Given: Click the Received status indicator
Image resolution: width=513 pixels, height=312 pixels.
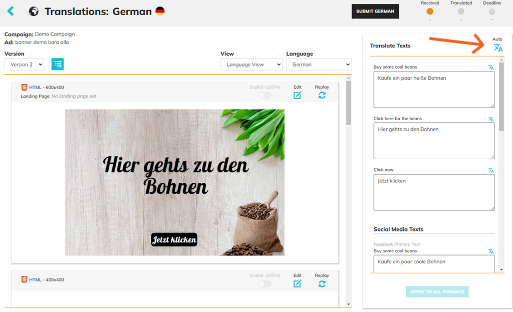Looking at the screenshot, I should 430,12.
